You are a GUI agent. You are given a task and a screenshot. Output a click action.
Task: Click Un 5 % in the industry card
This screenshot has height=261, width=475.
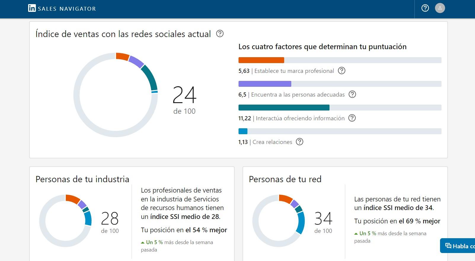[154, 242]
